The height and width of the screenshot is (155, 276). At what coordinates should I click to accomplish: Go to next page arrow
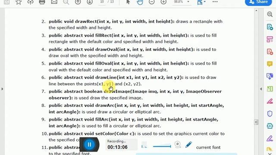[90, 2]
